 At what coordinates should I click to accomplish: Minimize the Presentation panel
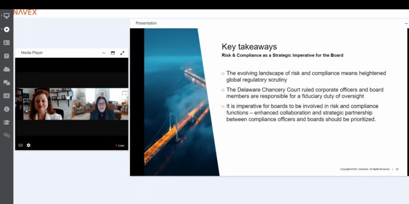click(x=406, y=23)
